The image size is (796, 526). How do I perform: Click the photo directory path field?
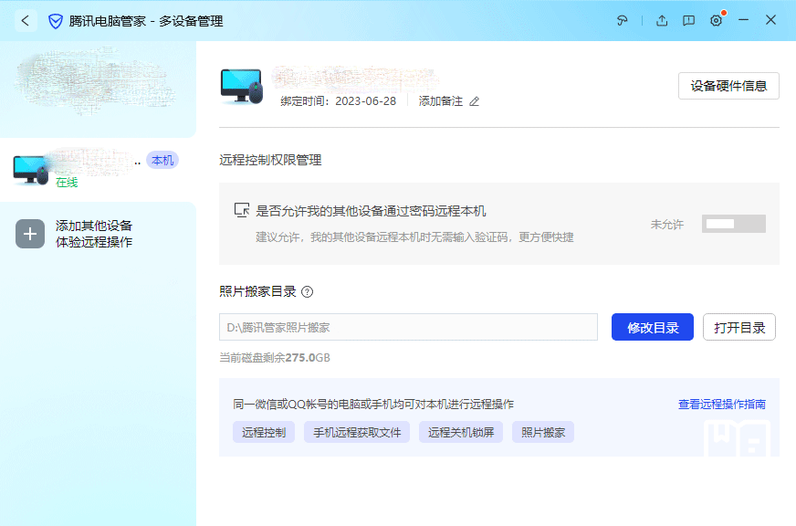[x=408, y=327]
